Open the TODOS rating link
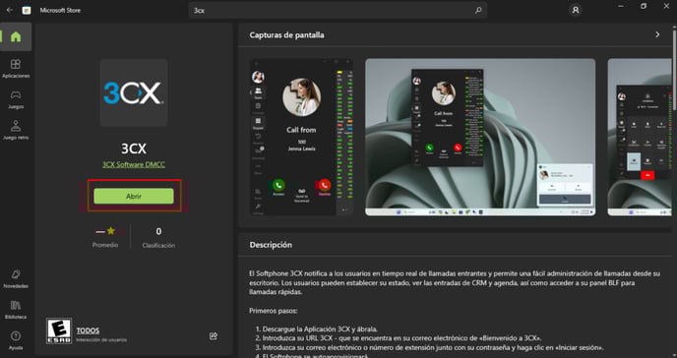This screenshot has width=677, height=358. (x=88, y=330)
